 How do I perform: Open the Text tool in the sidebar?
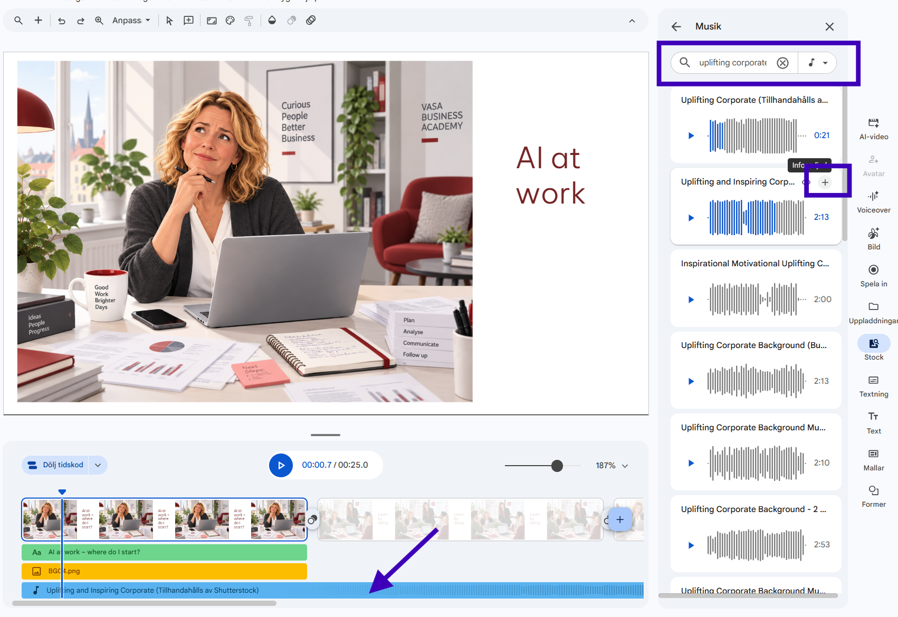pyautogui.click(x=874, y=423)
